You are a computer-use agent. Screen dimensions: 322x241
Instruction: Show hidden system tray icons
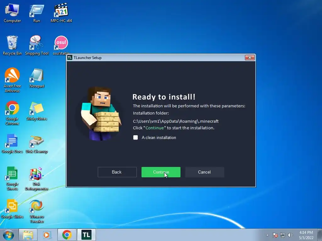[x=267, y=235]
